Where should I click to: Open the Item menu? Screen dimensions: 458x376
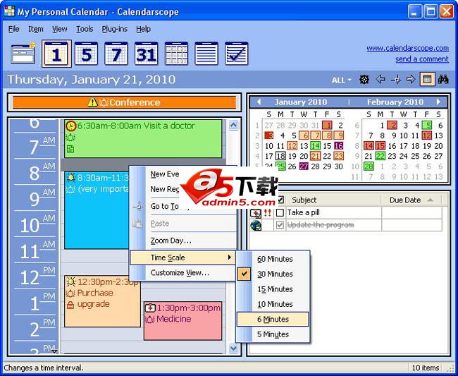tap(36, 29)
